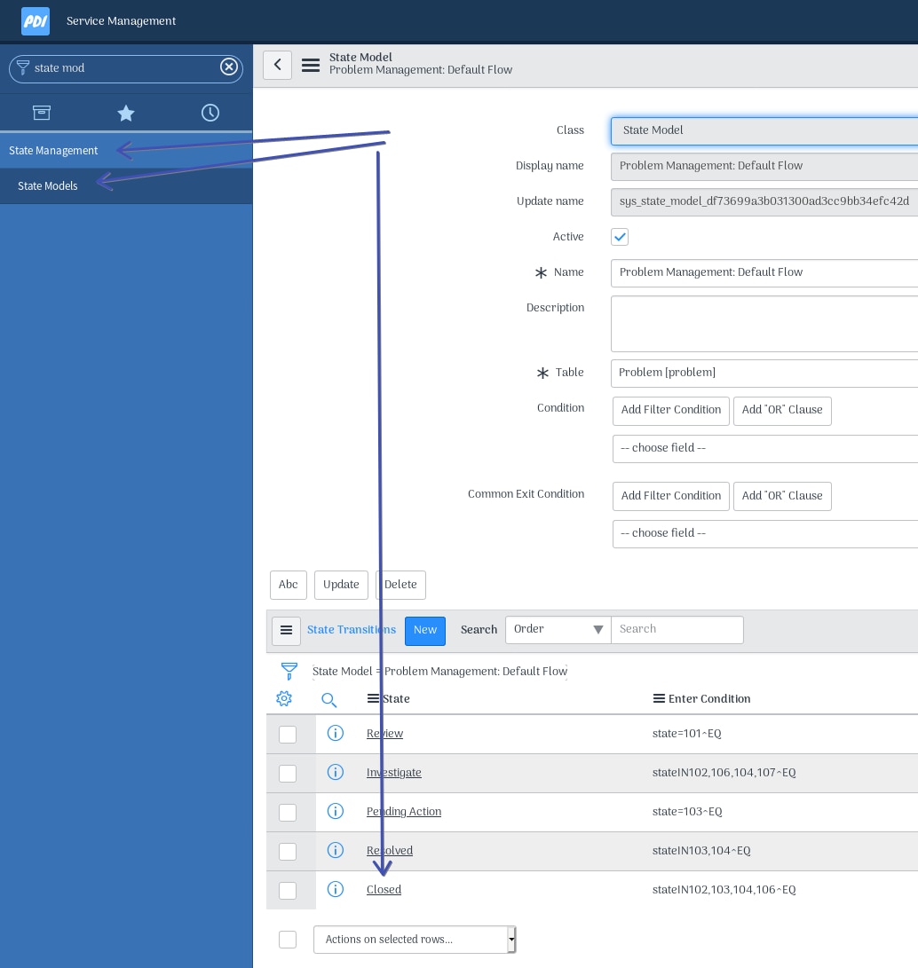Open the Pending Action state record link
Image resolution: width=918 pixels, height=968 pixels.
pos(404,812)
